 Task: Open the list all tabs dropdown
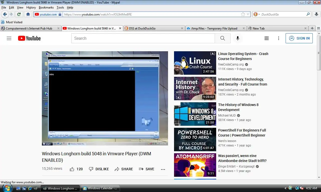tap(318, 28)
